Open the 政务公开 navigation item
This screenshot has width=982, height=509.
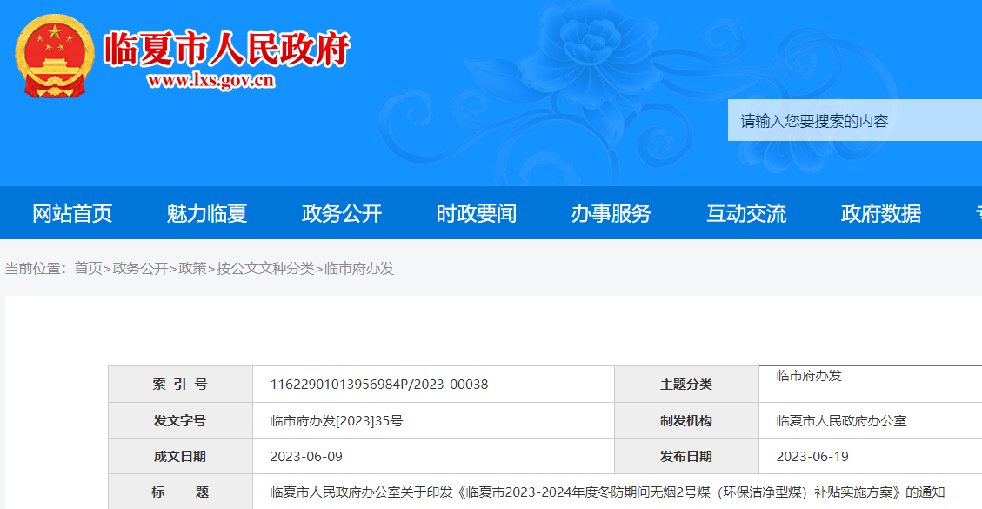point(342,213)
